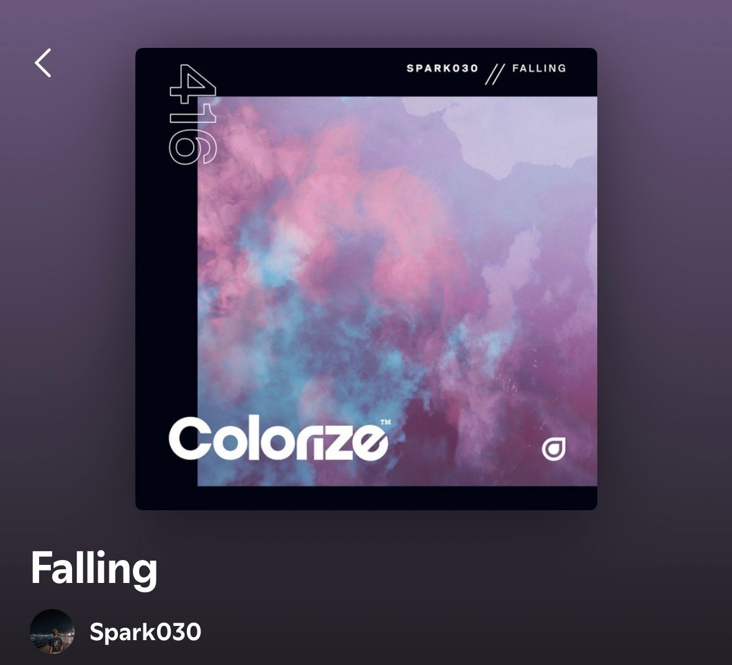Go back using the left chevron arrow

tap(42, 63)
